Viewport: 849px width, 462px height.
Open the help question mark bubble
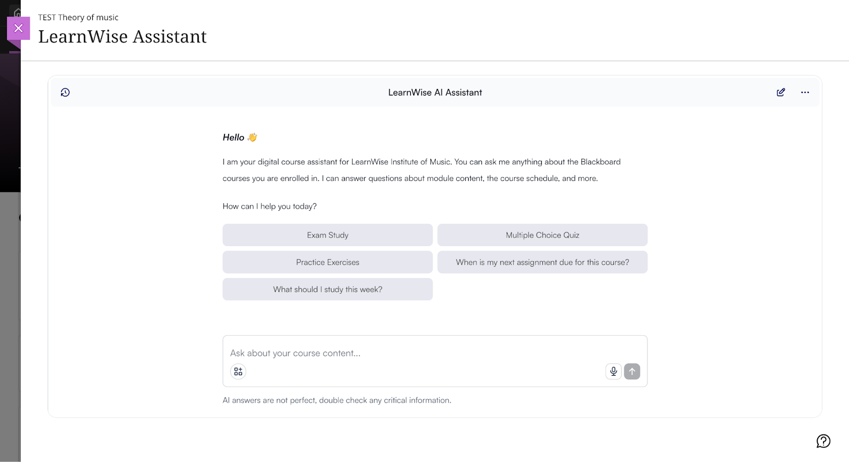point(823,441)
